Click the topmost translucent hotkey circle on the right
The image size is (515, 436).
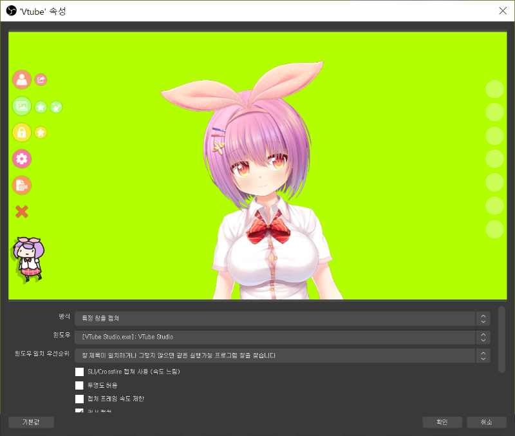(494, 89)
